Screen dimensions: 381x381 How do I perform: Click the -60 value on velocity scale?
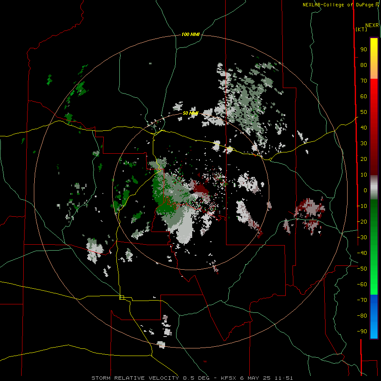pyautogui.click(x=362, y=284)
